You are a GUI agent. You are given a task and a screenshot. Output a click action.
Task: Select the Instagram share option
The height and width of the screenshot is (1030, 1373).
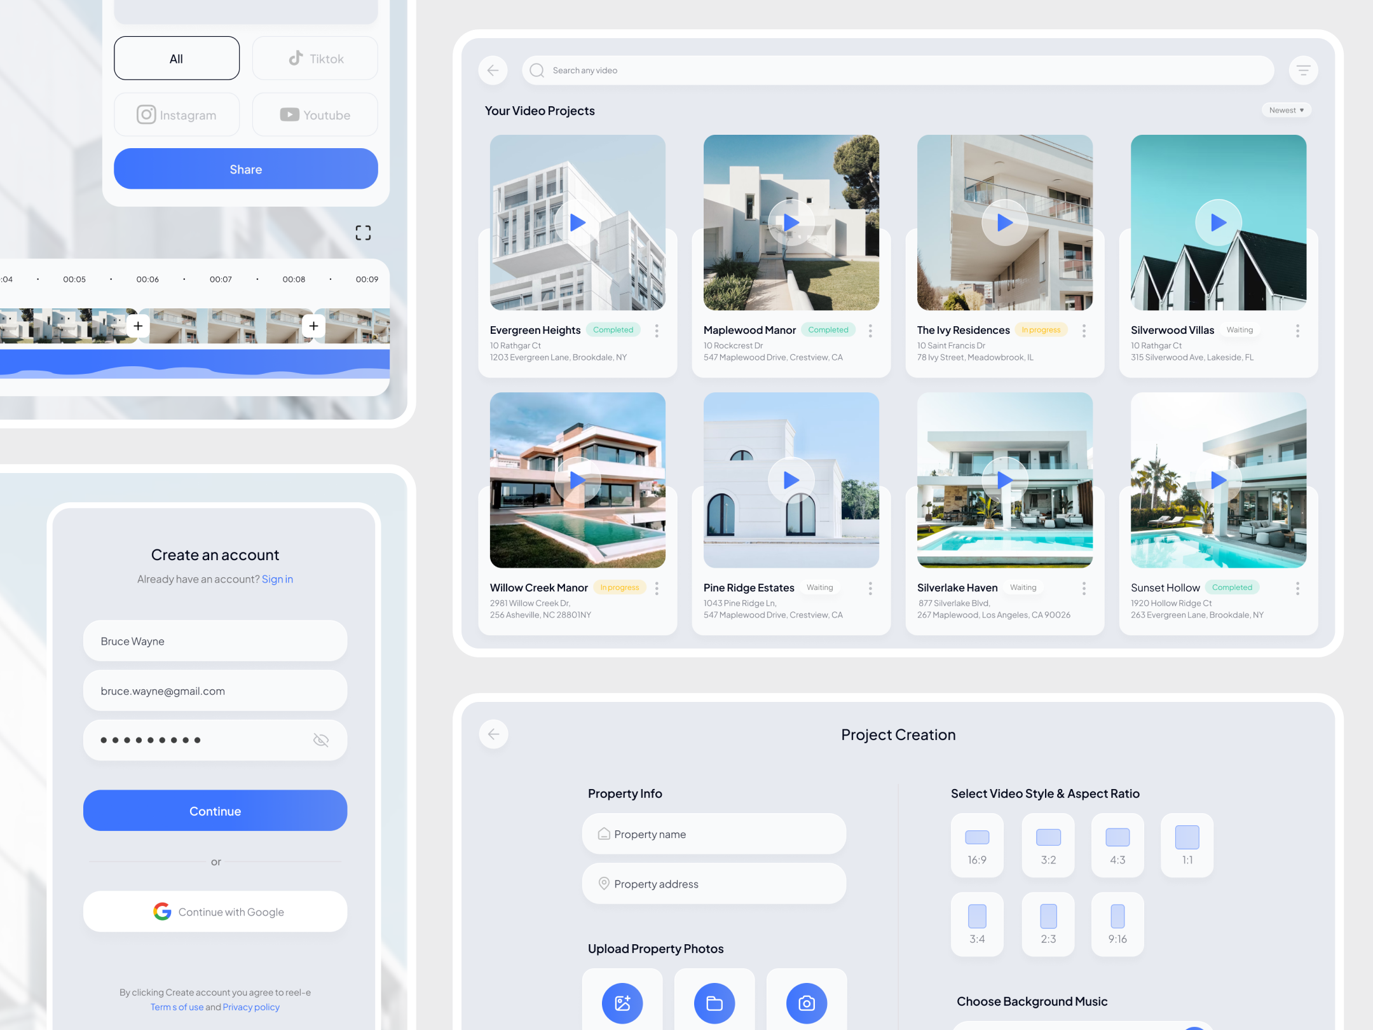[x=176, y=114]
